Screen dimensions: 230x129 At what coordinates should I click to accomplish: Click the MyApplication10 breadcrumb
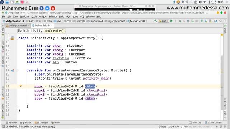point(13,21)
